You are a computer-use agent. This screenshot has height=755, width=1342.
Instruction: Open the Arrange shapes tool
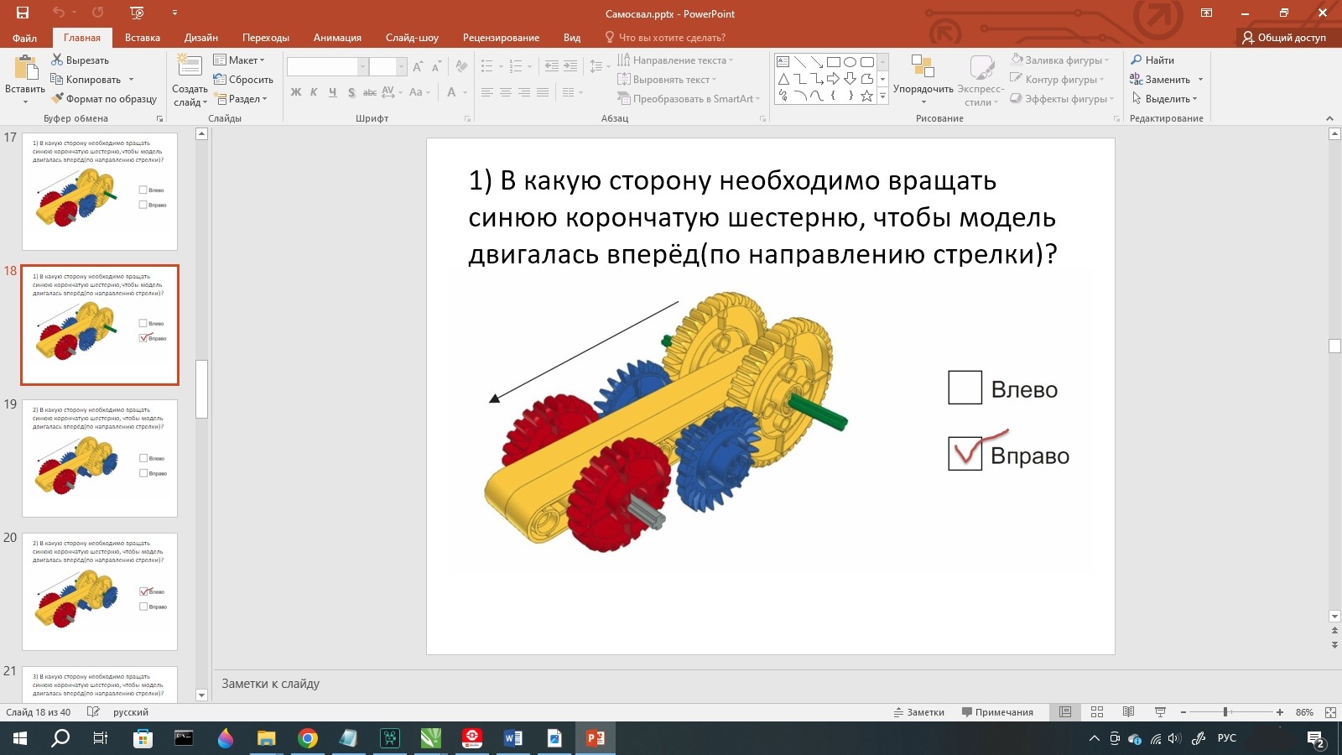[923, 70]
